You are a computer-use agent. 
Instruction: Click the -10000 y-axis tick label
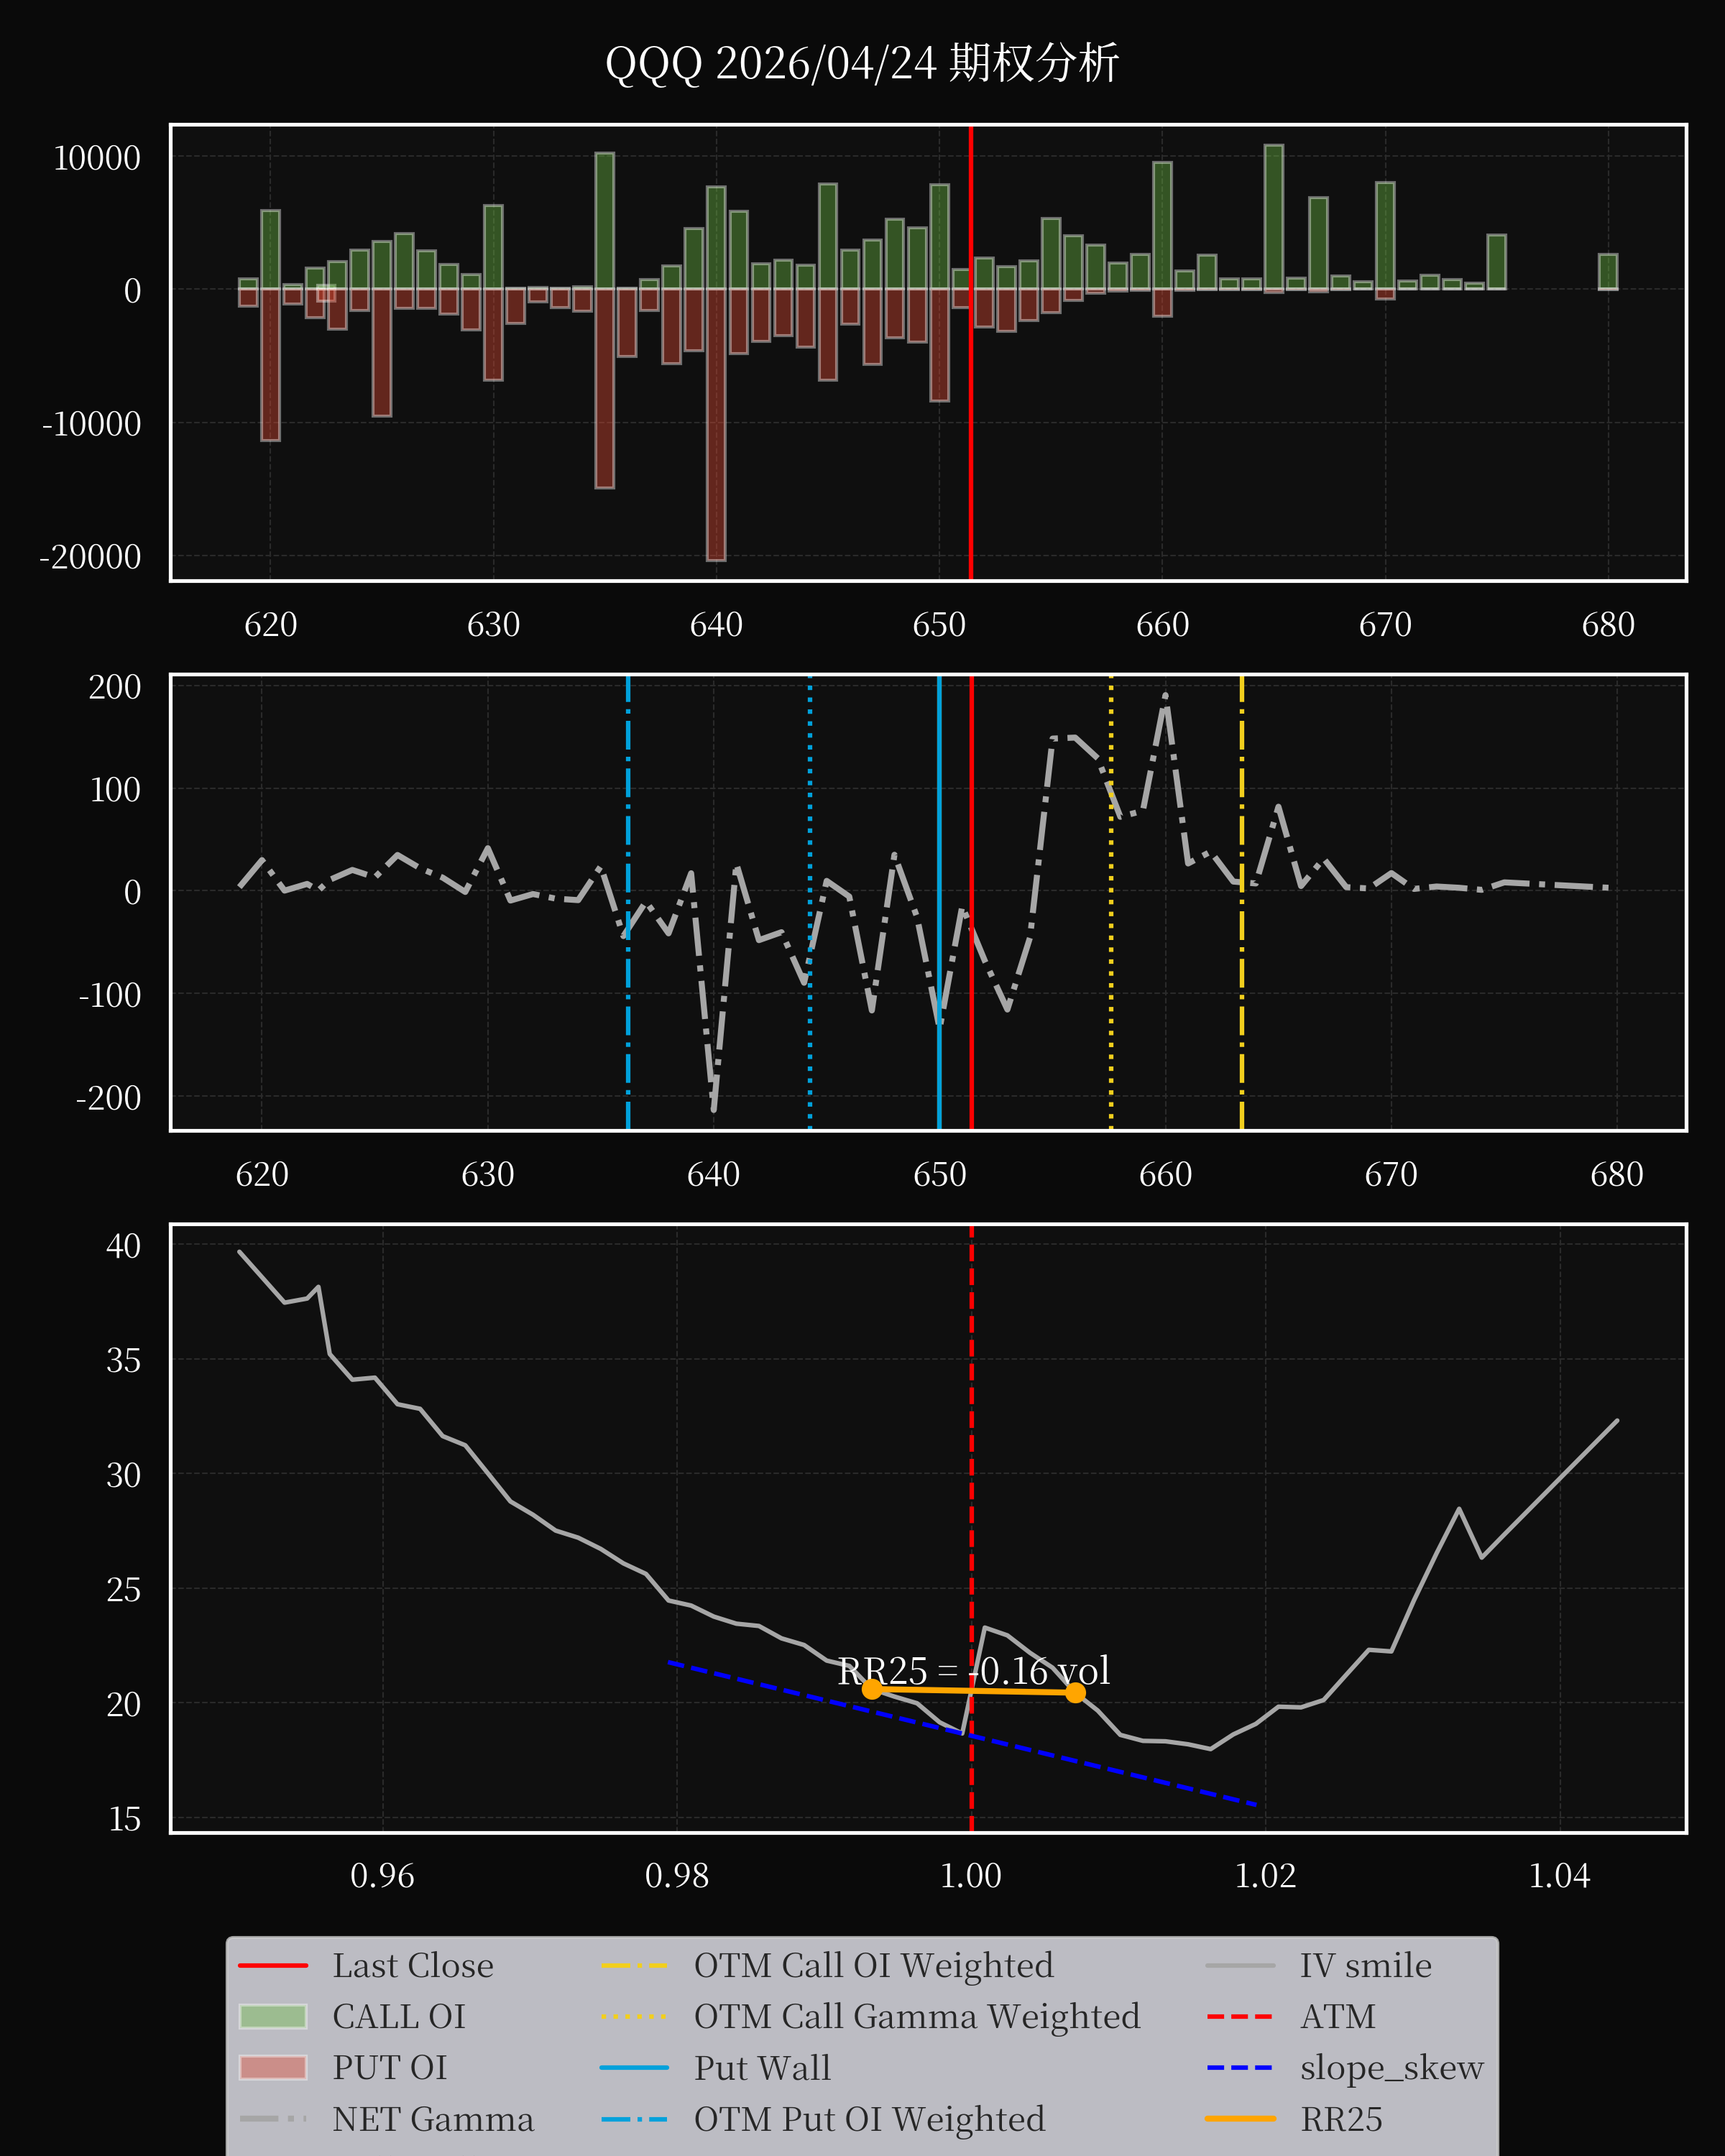[x=91, y=424]
